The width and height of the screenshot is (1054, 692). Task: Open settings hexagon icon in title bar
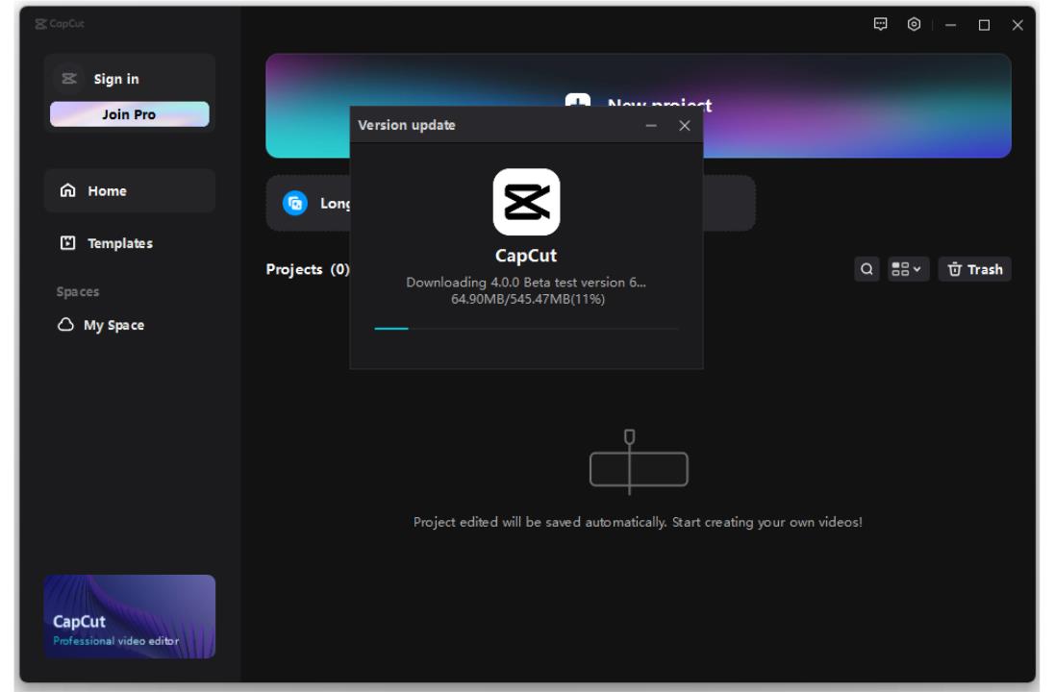coord(914,24)
